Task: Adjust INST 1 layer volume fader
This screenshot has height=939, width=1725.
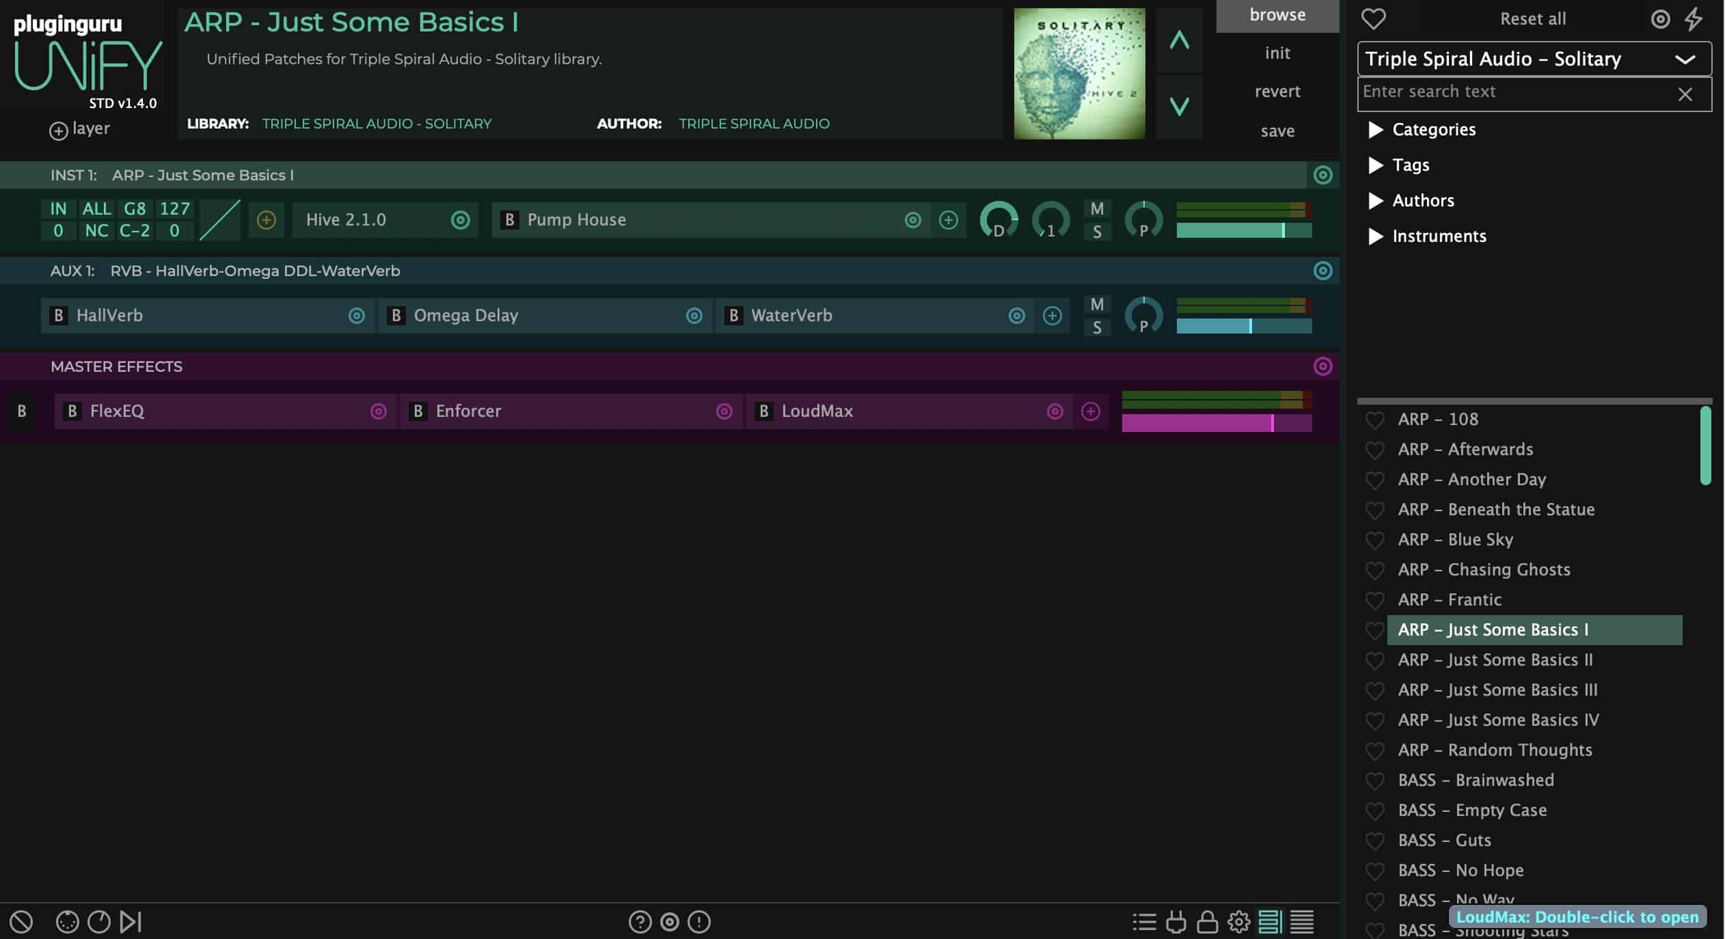Action: tap(1244, 230)
